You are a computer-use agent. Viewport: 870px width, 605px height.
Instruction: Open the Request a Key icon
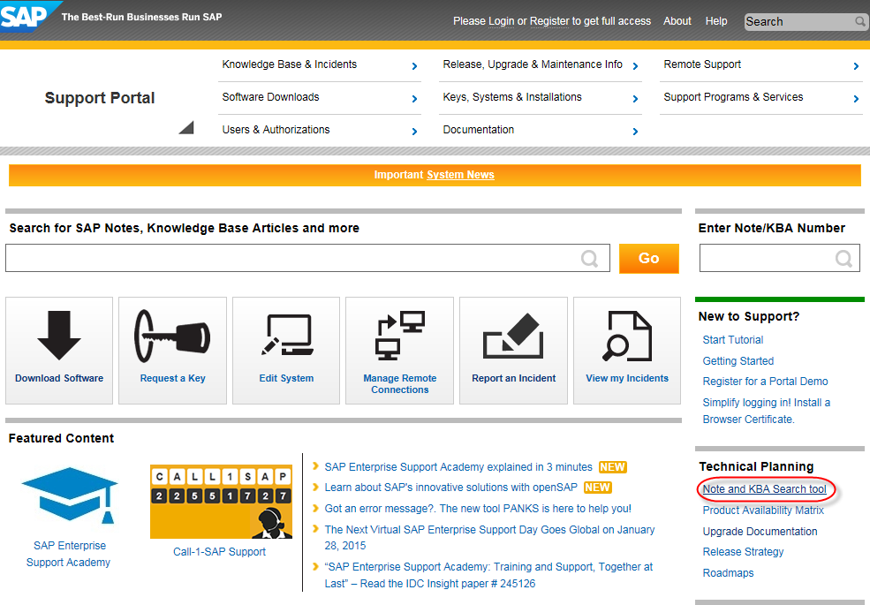(x=172, y=337)
